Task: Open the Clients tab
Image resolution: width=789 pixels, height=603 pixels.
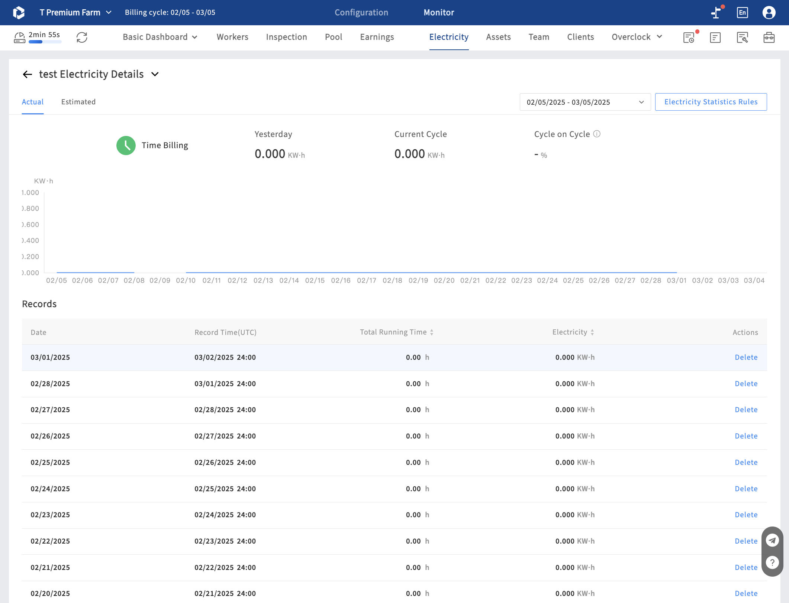Action: click(581, 37)
